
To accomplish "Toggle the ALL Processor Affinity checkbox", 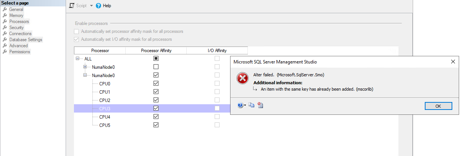I will (156, 59).
